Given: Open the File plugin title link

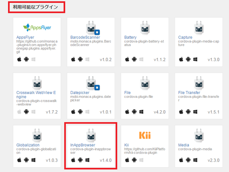Looking at the screenshot, I should coord(127,93).
